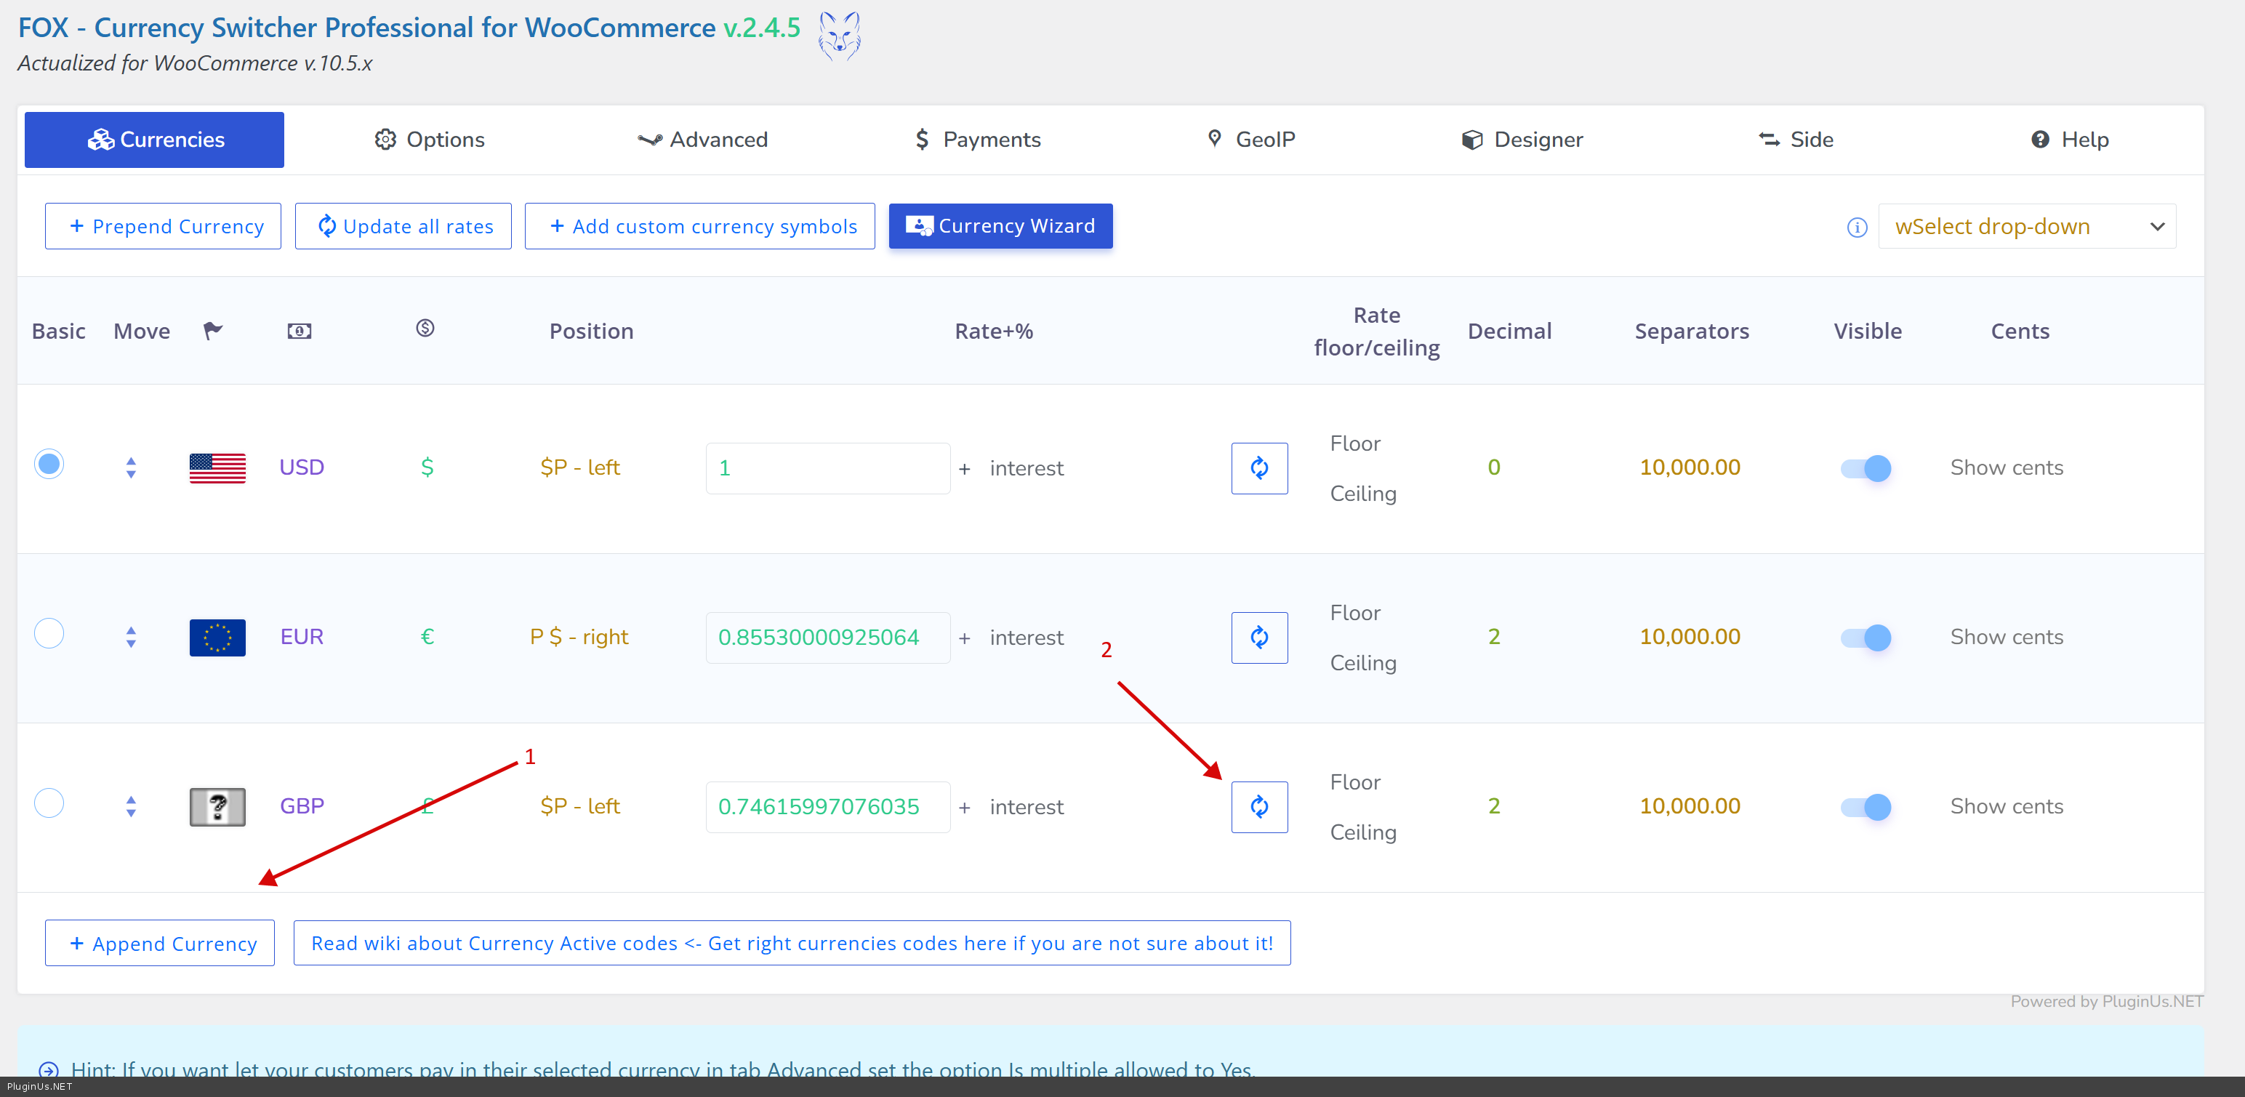Click the USD row rate refresh icon

pos(1258,468)
